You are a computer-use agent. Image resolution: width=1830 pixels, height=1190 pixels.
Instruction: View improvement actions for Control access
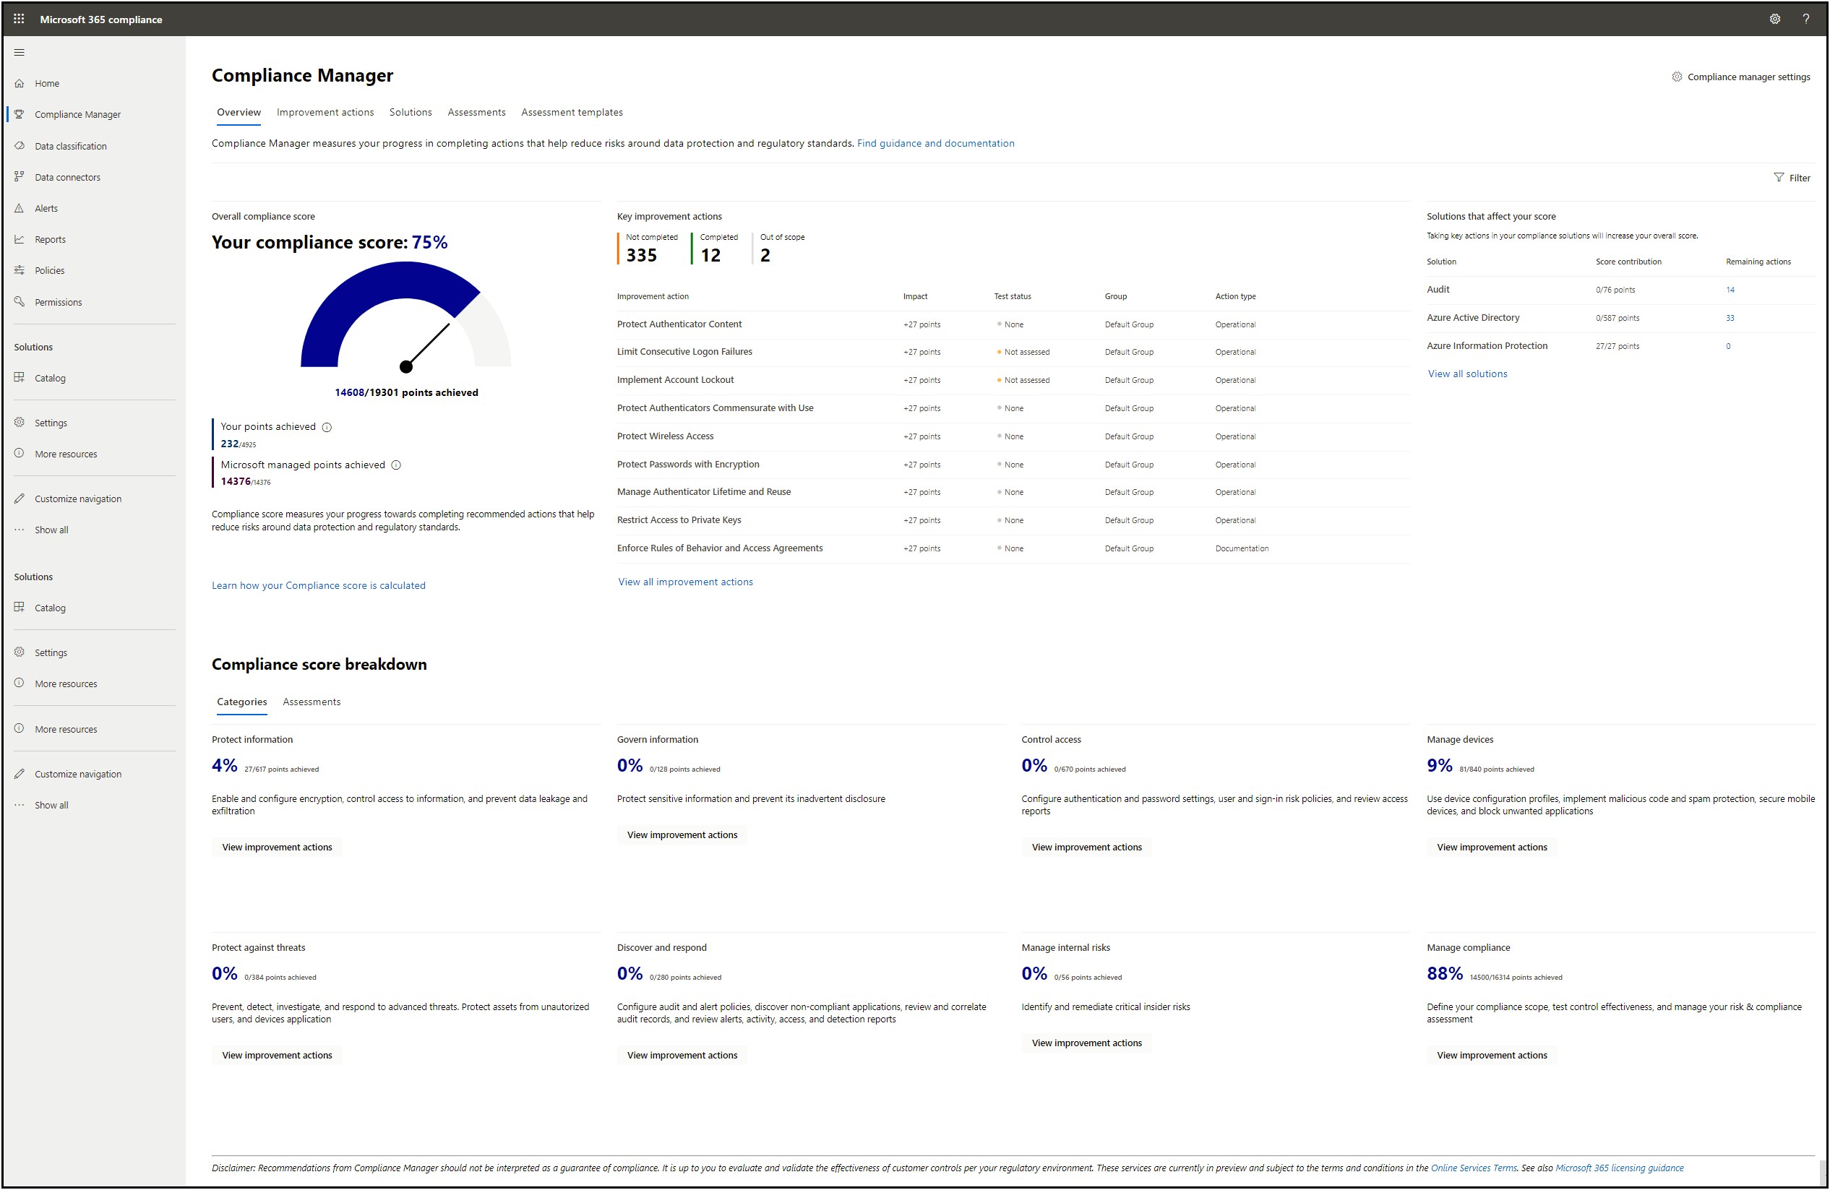[x=1086, y=847]
